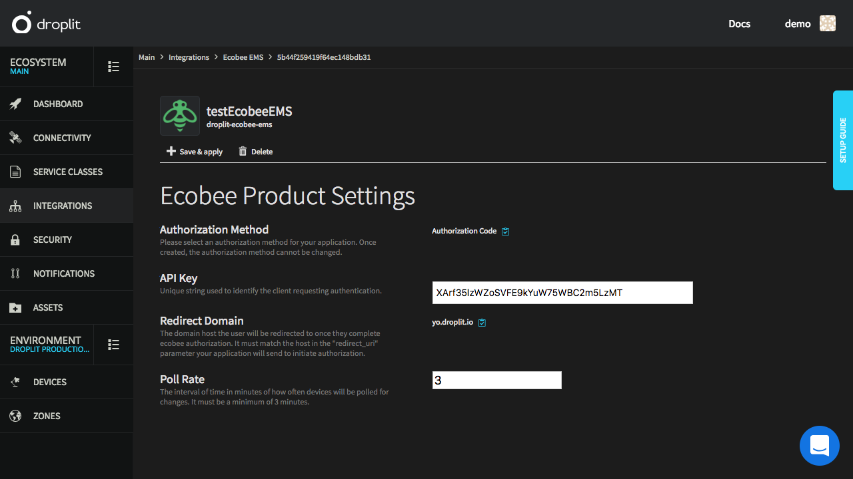Click the plus icon beside Save & apply
The width and height of the screenshot is (853, 479).
171,151
